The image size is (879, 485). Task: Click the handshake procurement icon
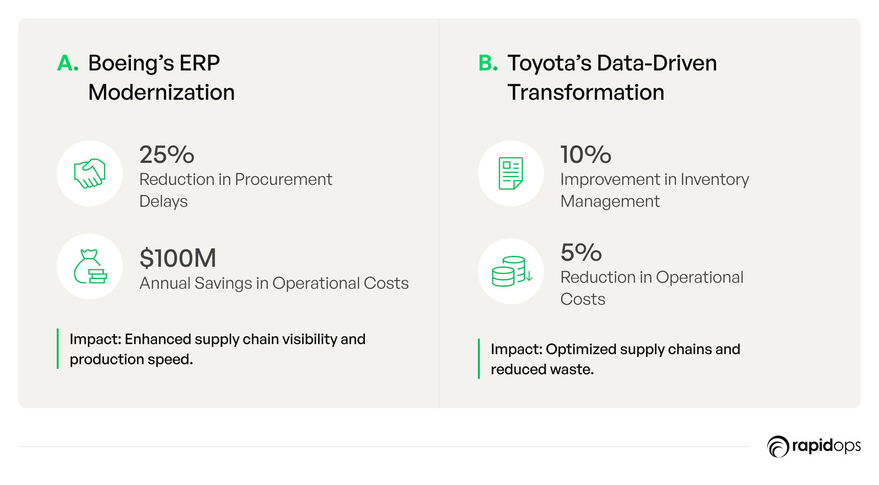tap(90, 173)
